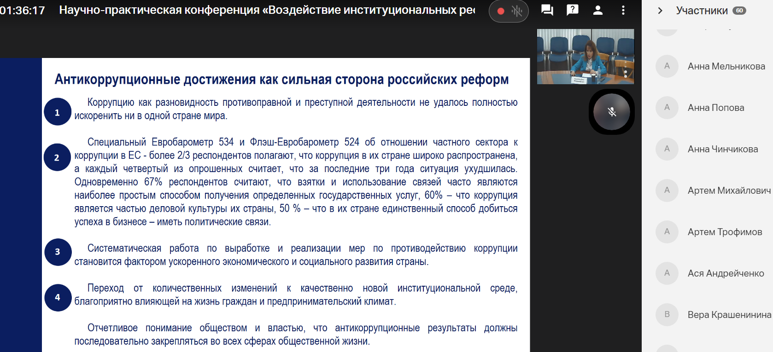Click the Участники panel heading
This screenshot has width=773, height=352.
702,11
